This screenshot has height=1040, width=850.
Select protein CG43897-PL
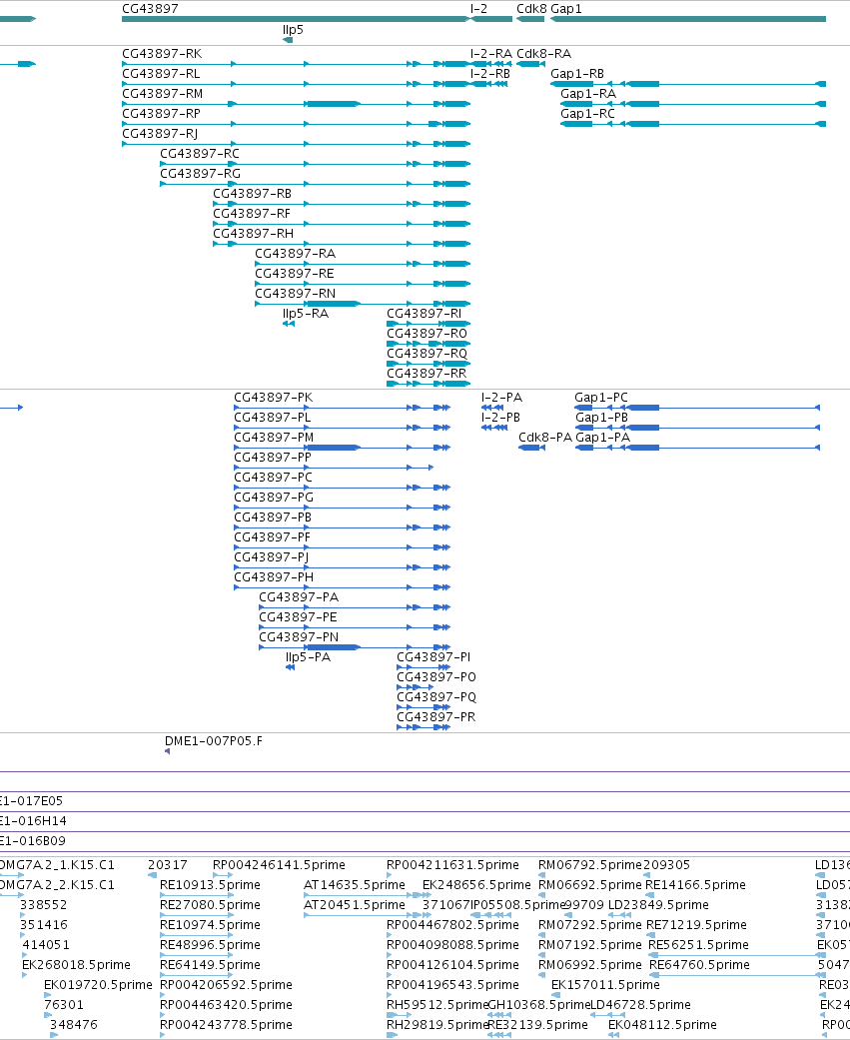point(343,428)
